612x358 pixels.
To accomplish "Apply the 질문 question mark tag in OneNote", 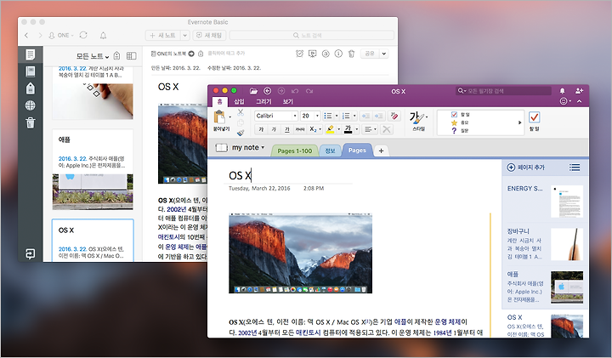I will [460, 131].
